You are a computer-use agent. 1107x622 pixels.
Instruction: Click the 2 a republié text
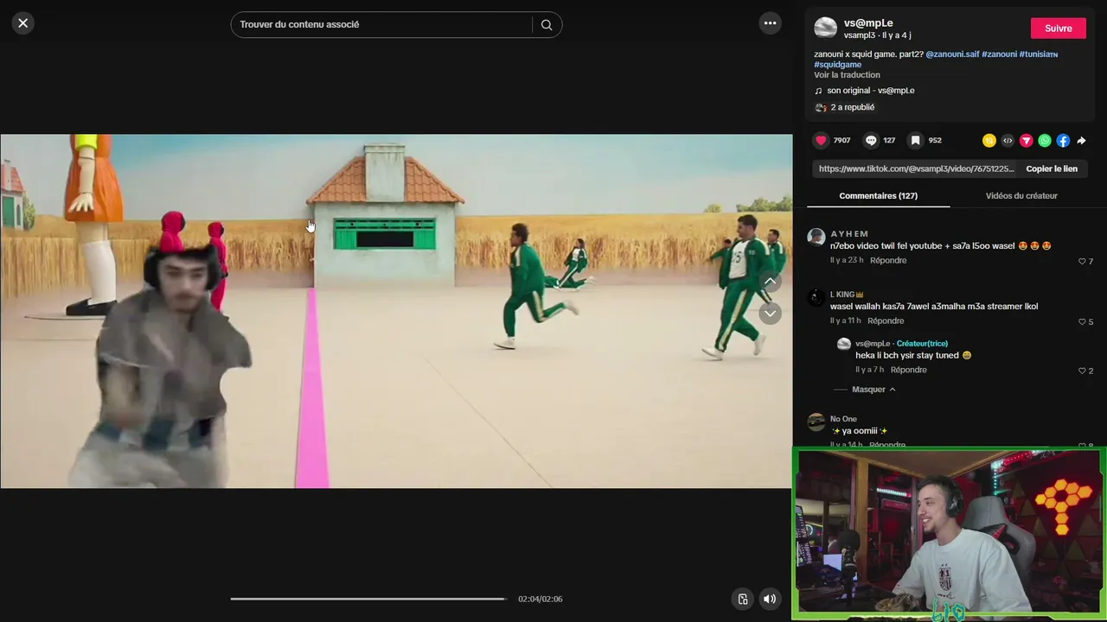click(x=853, y=108)
